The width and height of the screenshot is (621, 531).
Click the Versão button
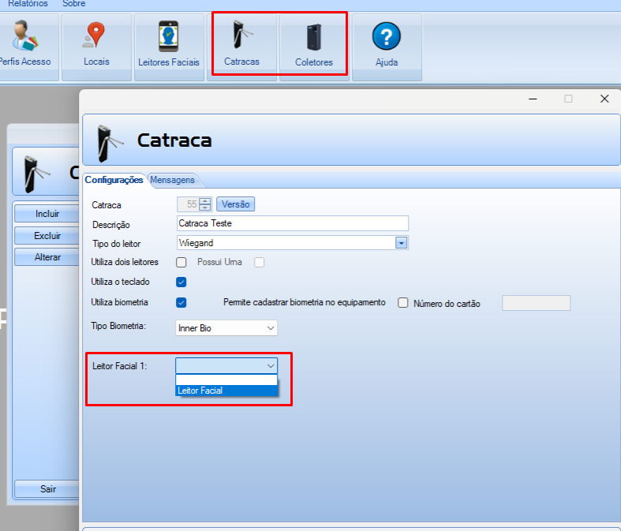point(236,204)
